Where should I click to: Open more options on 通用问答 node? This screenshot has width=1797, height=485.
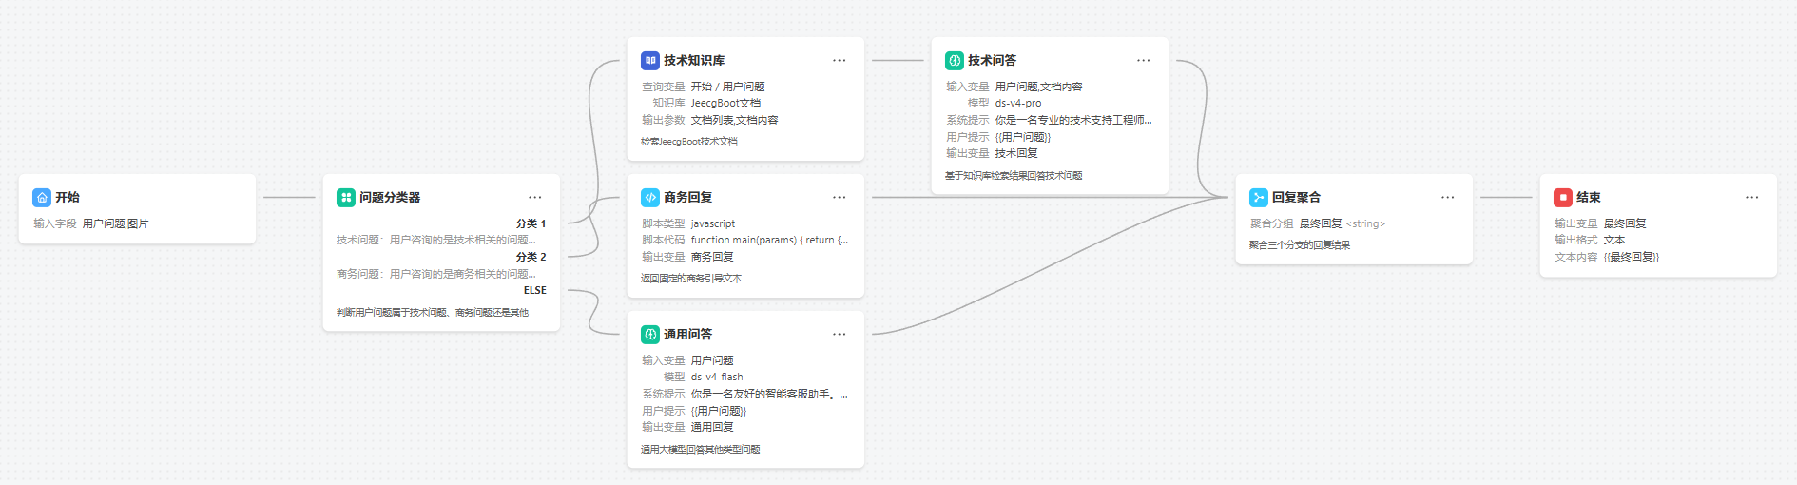840,334
